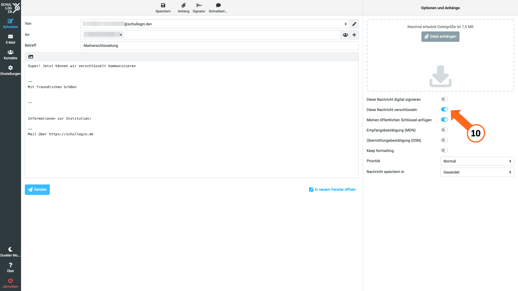Disable Diese Nachricht verschlüsseln switch
The width and height of the screenshot is (518, 291).
pos(444,109)
